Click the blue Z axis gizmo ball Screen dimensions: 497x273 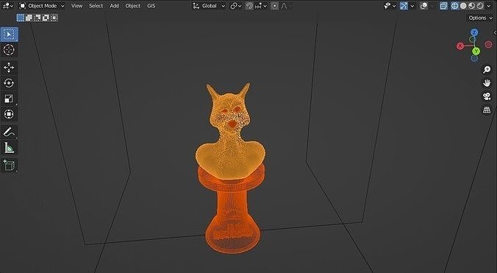pos(474,32)
